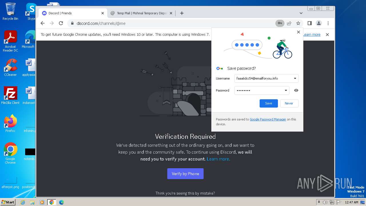Open a new tab with plus button
The width and height of the screenshot is (366, 206).
coord(182,13)
